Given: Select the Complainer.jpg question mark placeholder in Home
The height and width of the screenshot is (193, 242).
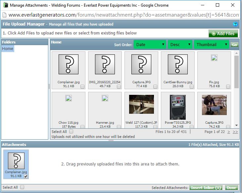Looking at the screenshot, I should (68, 64).
